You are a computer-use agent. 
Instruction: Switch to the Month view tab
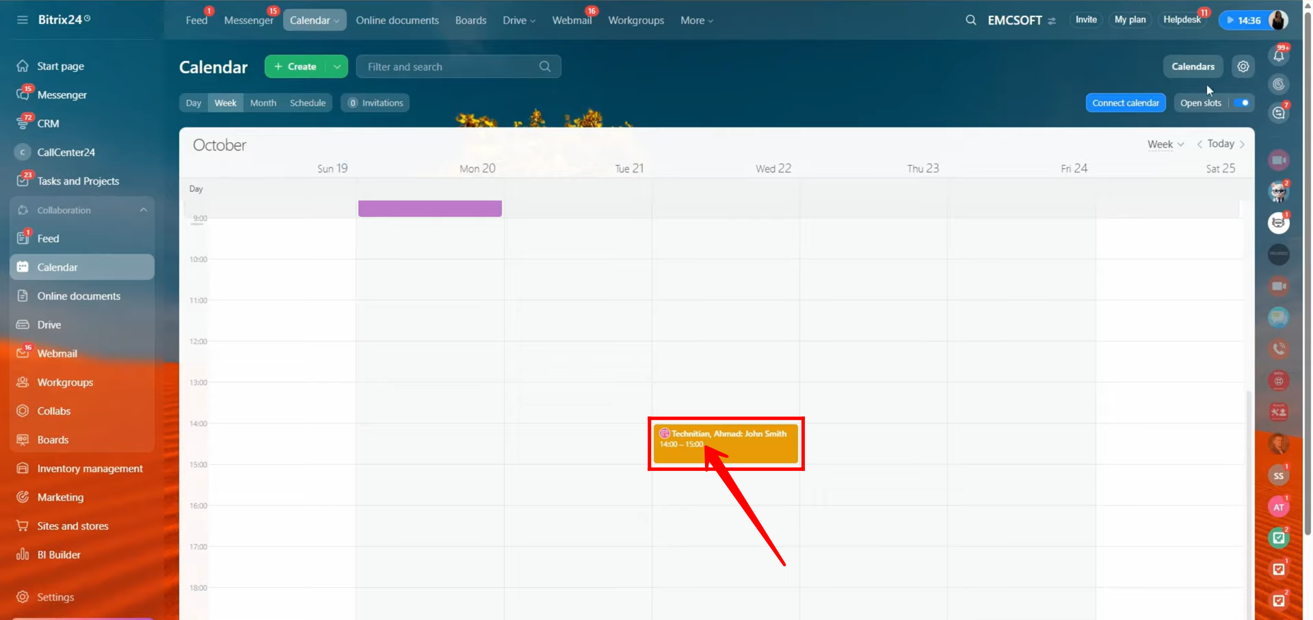coord(263,103)
